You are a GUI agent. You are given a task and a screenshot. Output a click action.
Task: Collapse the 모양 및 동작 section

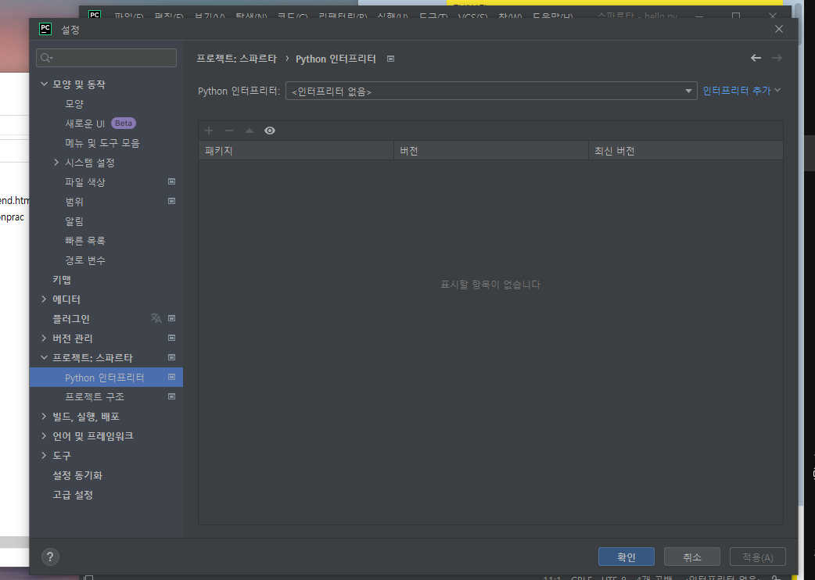click(44, 84)
